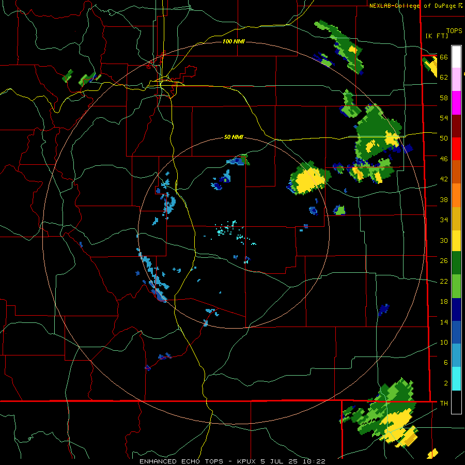This screenshot has width=465, height=465.
Task: Click the "14" legend value
Action: tap(444, 322)
